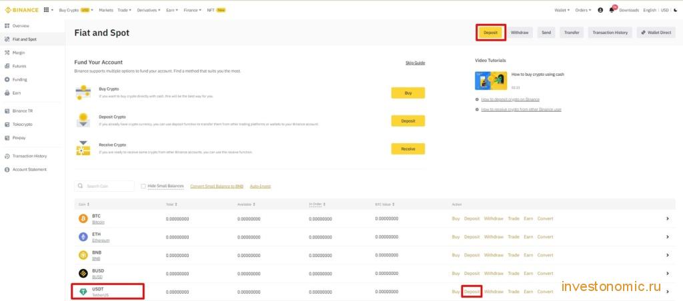This screenshot has width=683, height=301.
Task: Click the search magnifier icon
Action: coord(81,186)
